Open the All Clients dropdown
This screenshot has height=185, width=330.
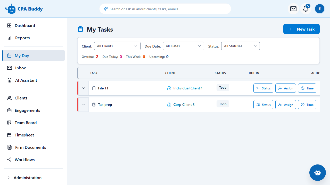(117, 46)
